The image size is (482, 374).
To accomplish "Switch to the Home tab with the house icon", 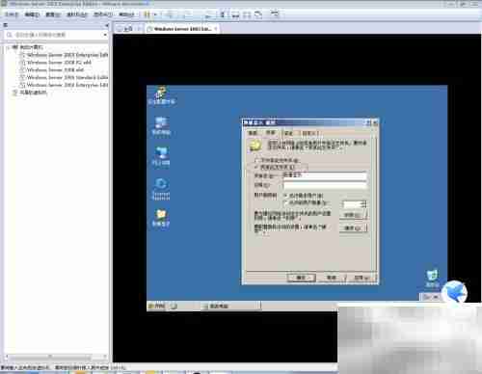I will pos(128,29).
